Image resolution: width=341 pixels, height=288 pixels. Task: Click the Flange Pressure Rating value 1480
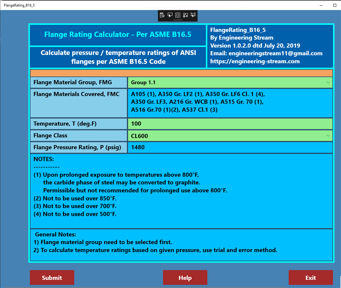point(230,147)
